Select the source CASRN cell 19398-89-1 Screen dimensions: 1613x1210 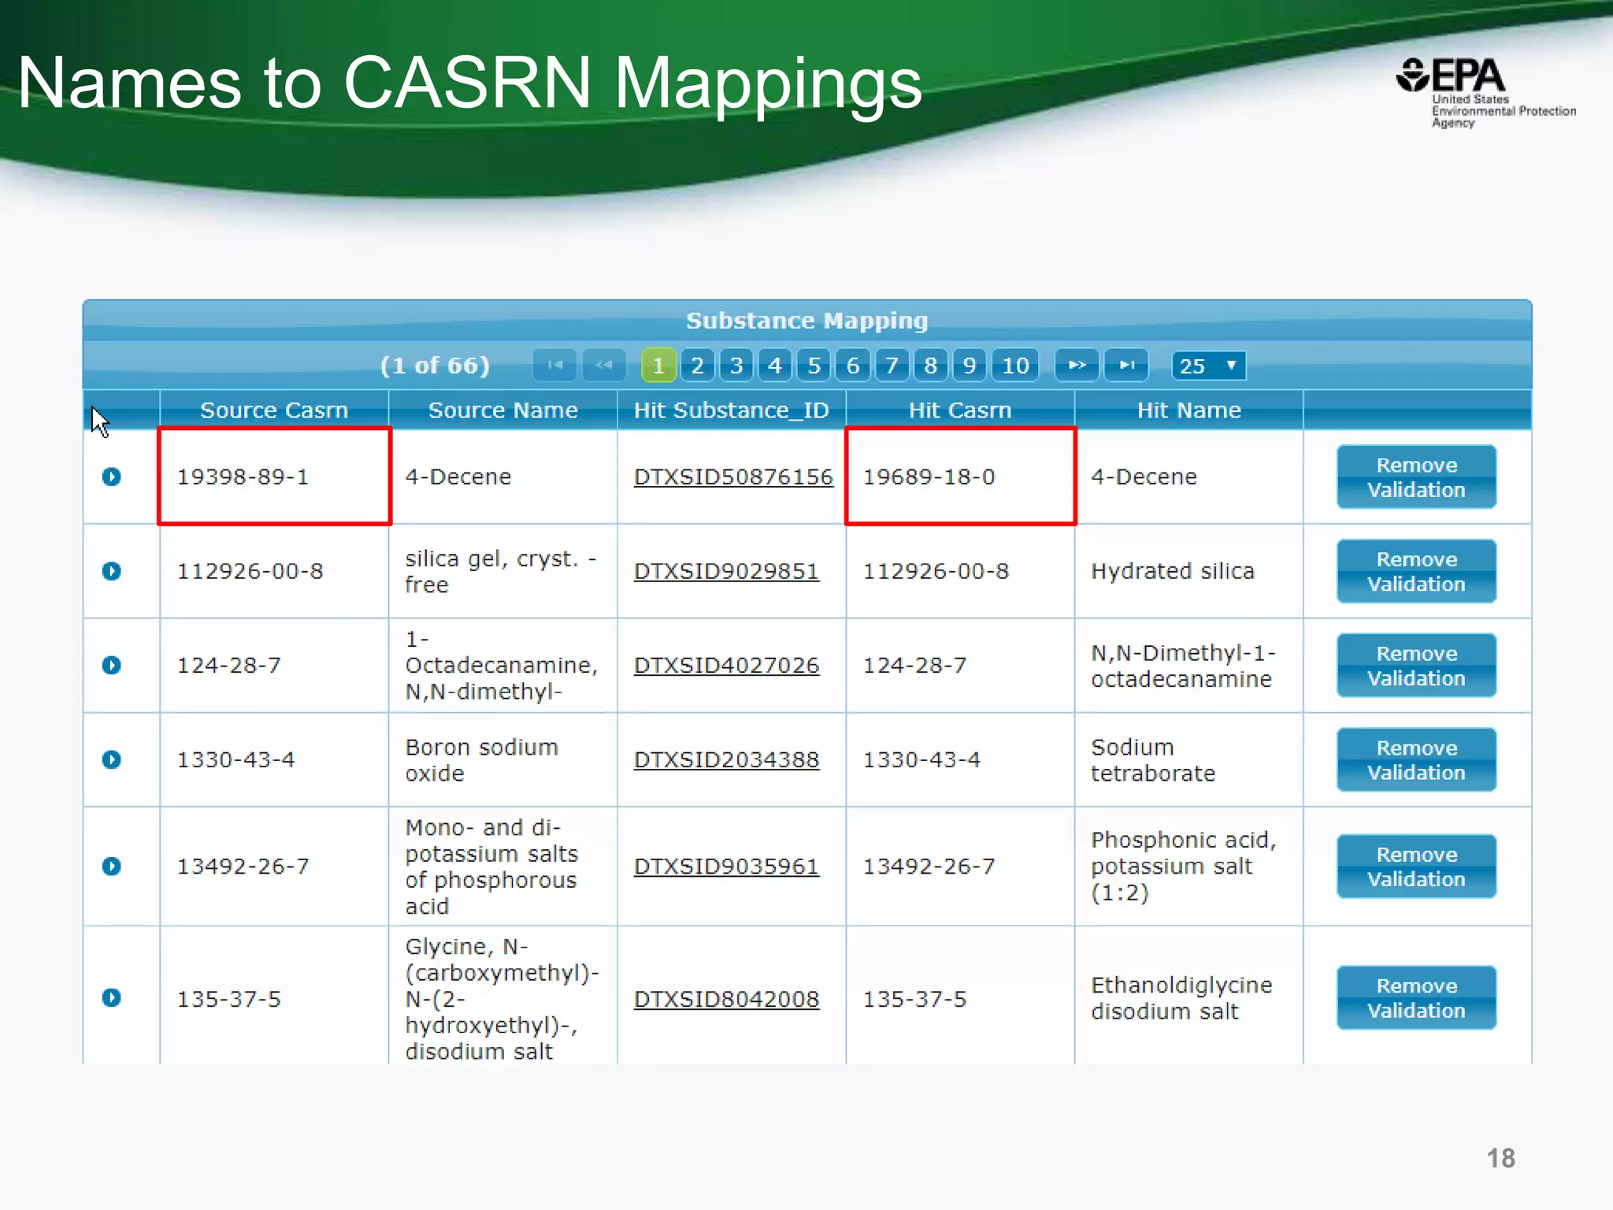click(274, 477)
